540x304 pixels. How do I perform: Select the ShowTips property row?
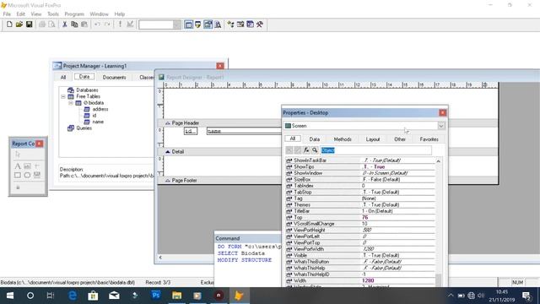coord(360,167)
